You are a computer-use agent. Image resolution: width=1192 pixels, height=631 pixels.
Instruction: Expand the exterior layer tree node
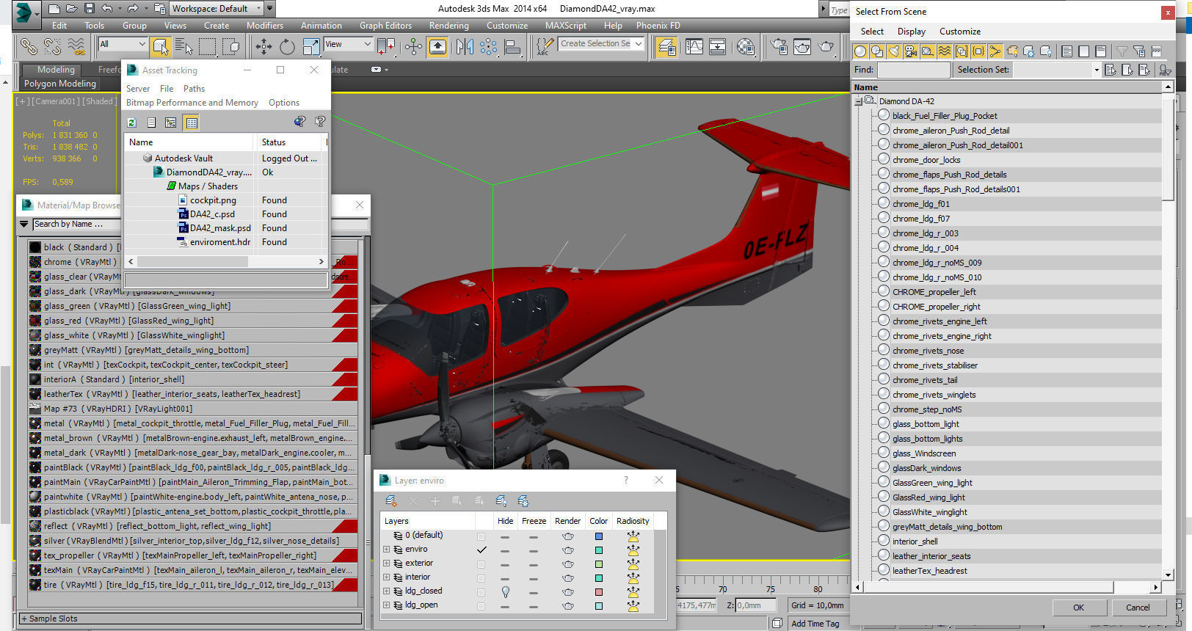coord(386,563)
